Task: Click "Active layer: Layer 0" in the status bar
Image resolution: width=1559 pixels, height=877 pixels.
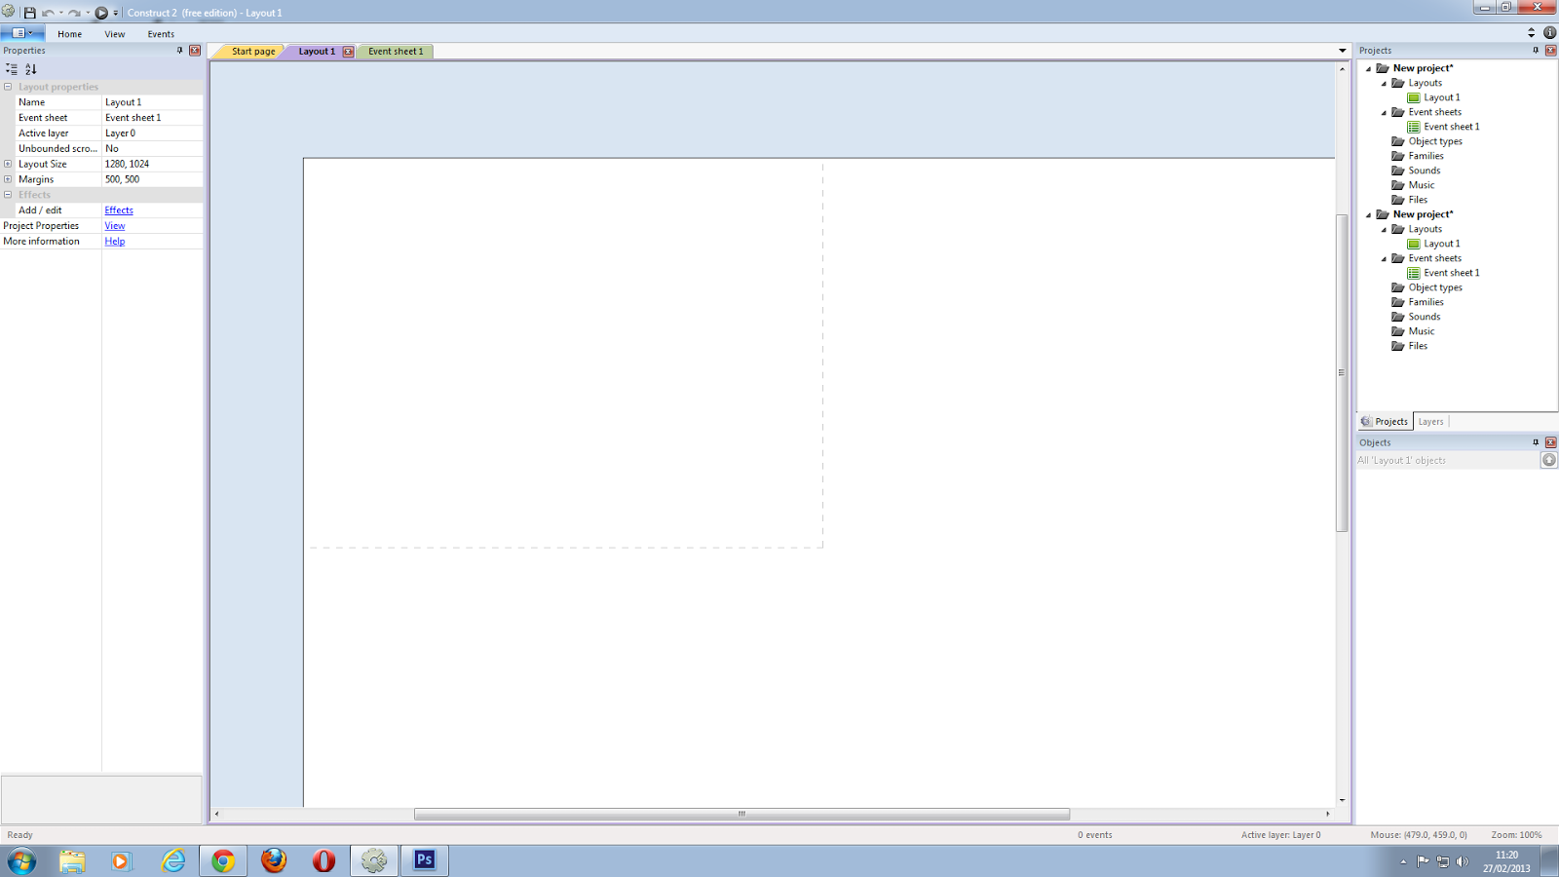Action: point(1280,835)
